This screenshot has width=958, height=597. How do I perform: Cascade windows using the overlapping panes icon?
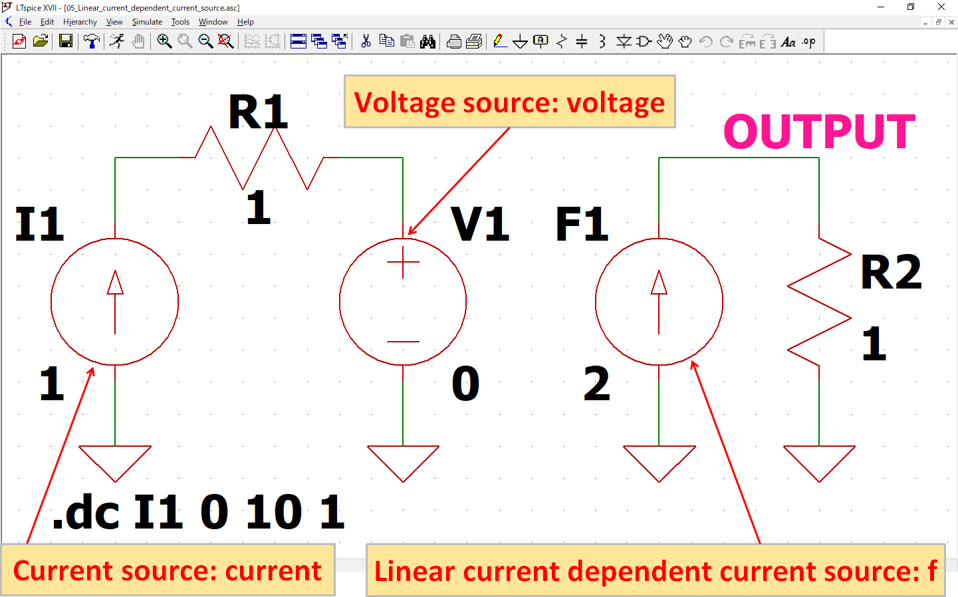[319, 41]
